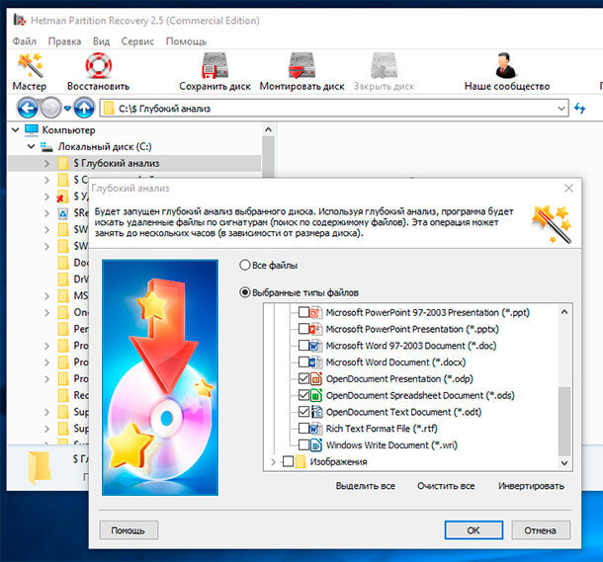Launch the Мастер wizard wand icon

pyautogui.click(x=30, y=65)
